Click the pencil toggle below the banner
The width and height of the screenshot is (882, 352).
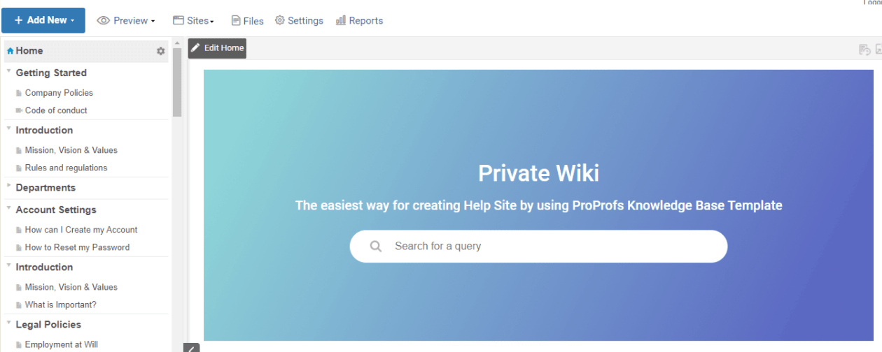(191, 348)
